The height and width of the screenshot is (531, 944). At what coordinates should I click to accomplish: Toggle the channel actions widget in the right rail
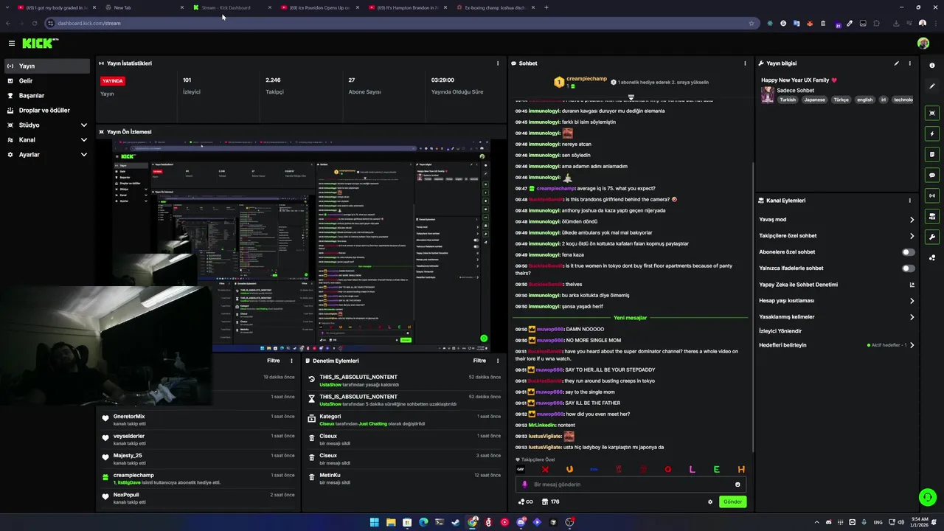pyautogui.click(x=932, y=216)
